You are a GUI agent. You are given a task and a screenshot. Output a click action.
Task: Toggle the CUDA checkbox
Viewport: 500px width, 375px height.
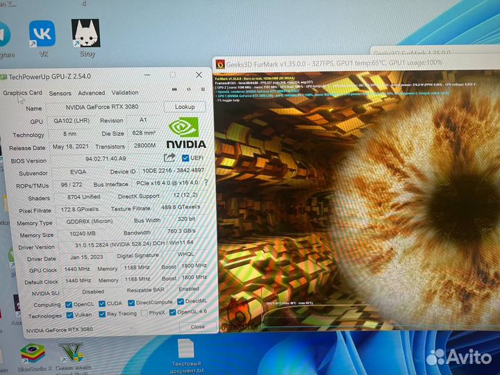[x=102, y=303]
